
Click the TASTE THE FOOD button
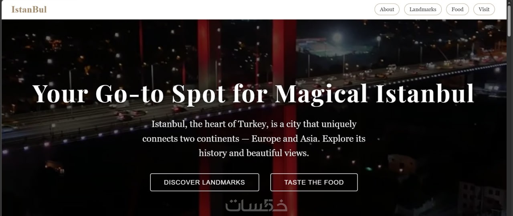pos(314,182)
